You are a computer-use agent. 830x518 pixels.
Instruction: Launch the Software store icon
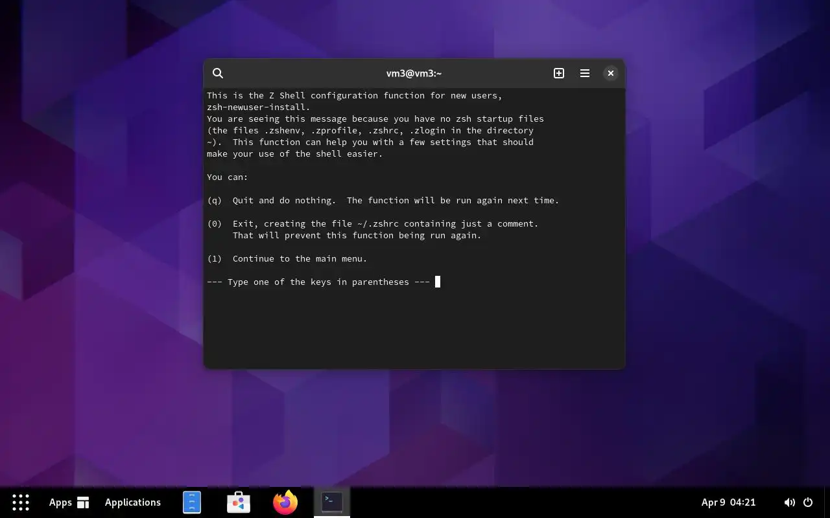point(239,502)
